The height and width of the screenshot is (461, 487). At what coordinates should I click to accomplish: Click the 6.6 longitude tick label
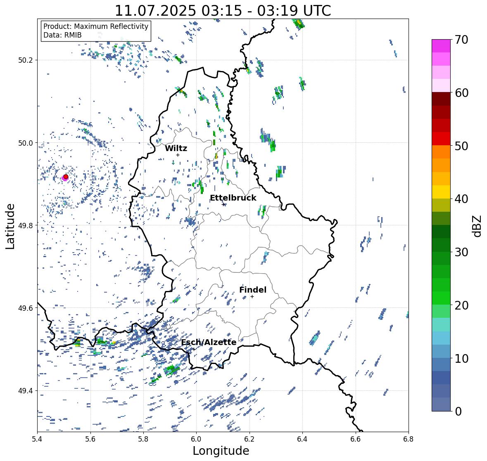point(355,439)
